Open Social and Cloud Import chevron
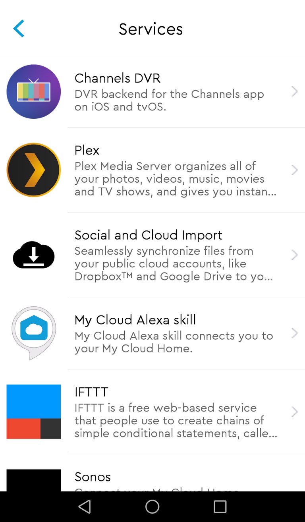Screen dimensions: 305x522 [x=295, y=255]
